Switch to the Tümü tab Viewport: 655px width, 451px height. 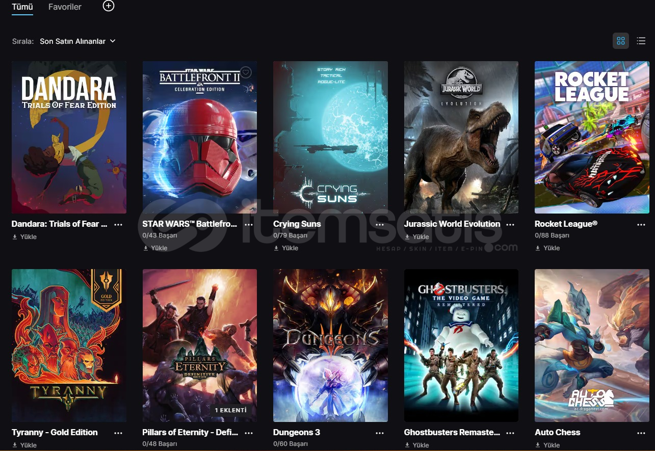(22, 7)
